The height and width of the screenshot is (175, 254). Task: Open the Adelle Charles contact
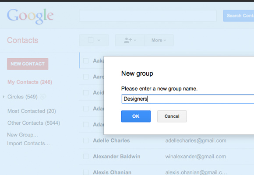point(111,140)
